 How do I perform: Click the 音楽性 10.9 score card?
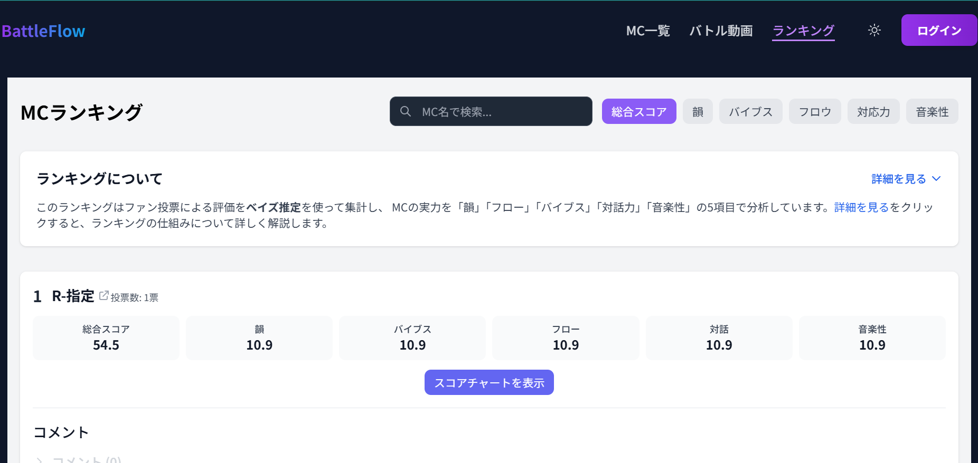pyautogui.click(x=872, y=338)
